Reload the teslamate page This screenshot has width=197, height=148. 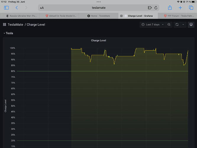[x=156, y=8]
